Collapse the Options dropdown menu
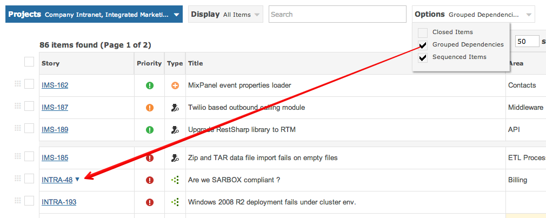The height and width of the screenshot is (218, 546). pyautogui.click(x=473, y=15)
